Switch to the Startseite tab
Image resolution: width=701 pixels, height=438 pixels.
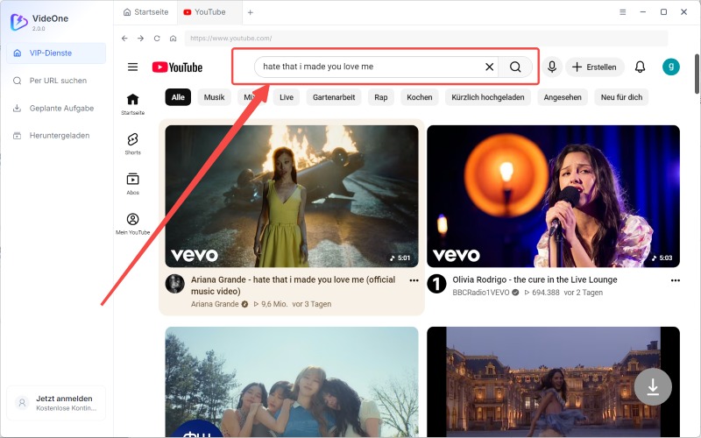[x=145, y=12]
